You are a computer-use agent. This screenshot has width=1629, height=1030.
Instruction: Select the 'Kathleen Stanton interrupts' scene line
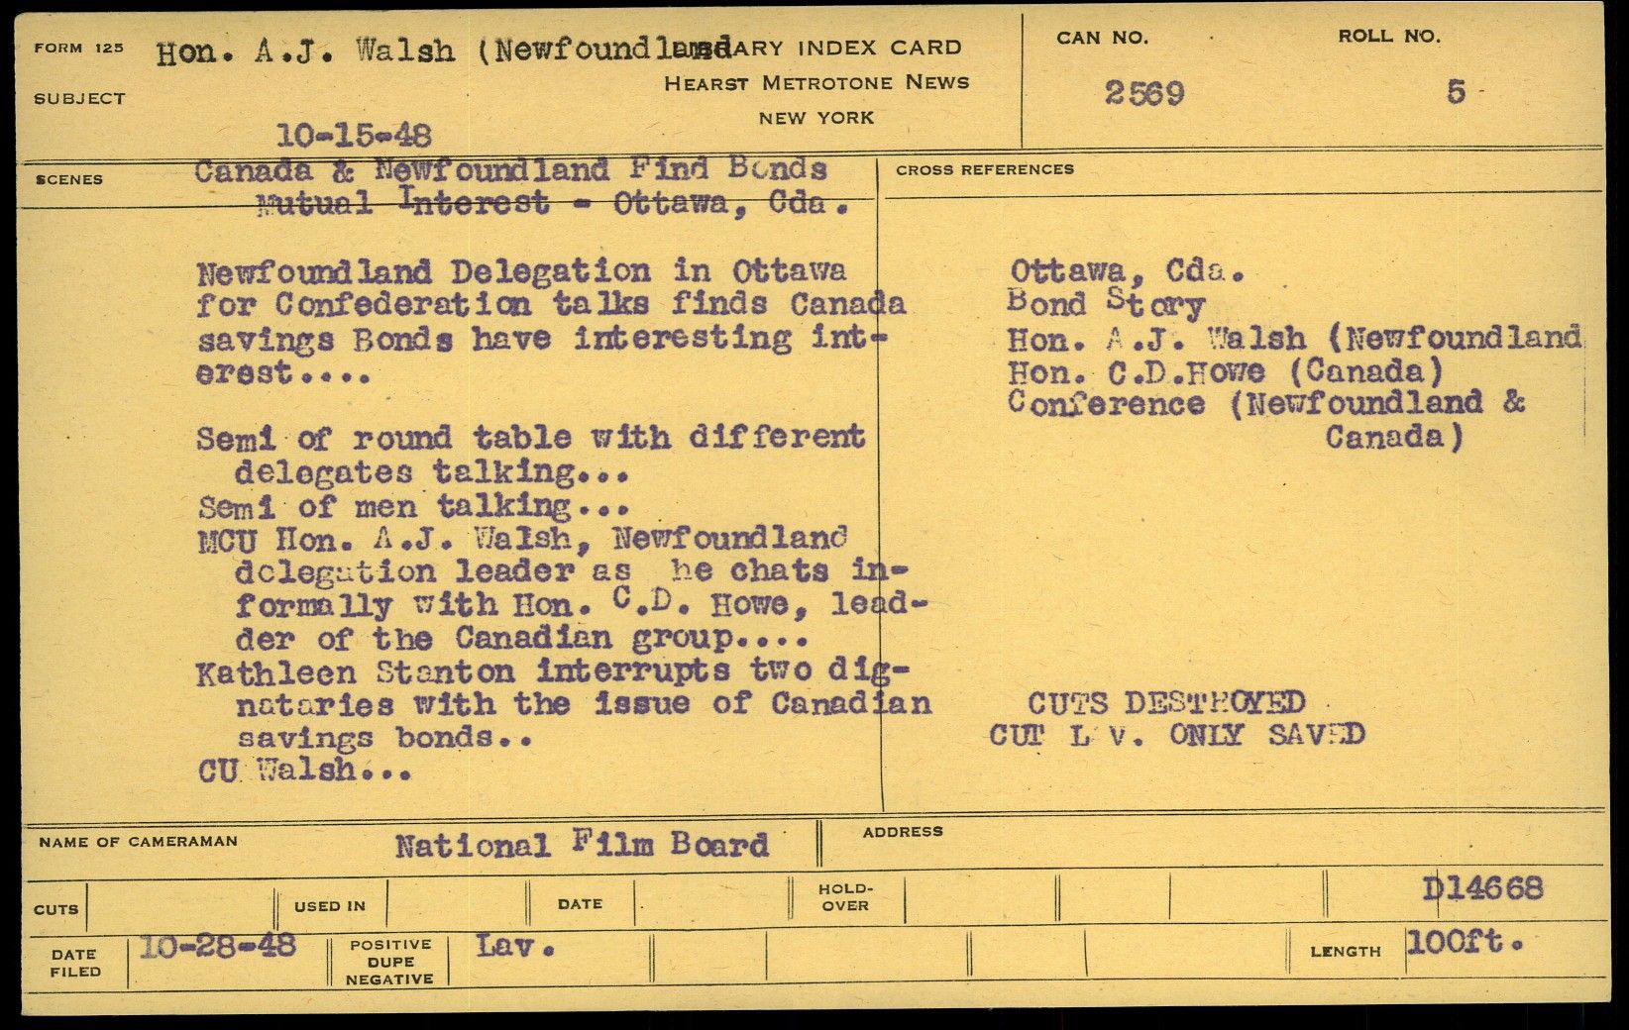[x=551, y=672]
